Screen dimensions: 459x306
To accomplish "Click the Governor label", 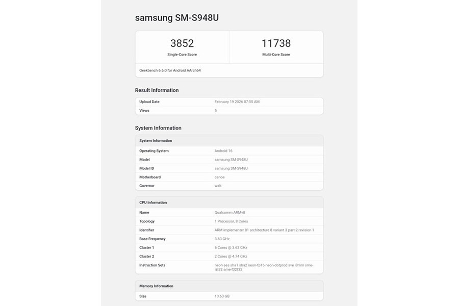I will (x=147, y=186).
